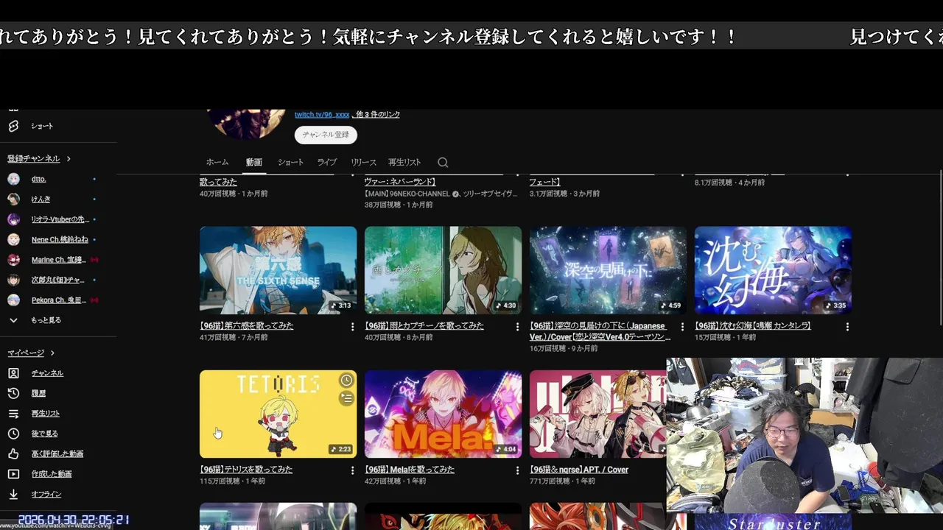Image resolution: width=943 pixels, height=530 pixels.
Task: Click the thumbs-up icon for liked videos
Action: click(13, 454)
